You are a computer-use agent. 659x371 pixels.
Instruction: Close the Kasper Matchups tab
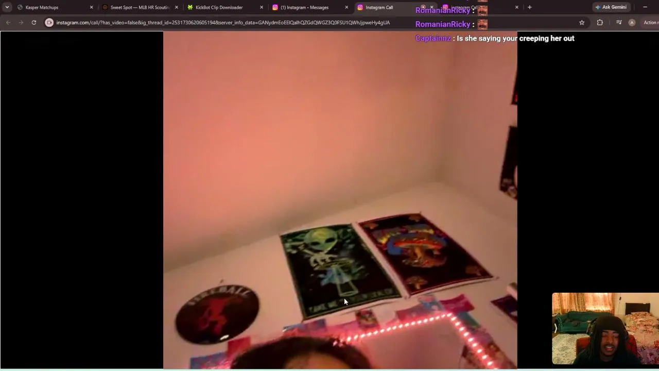92,7
